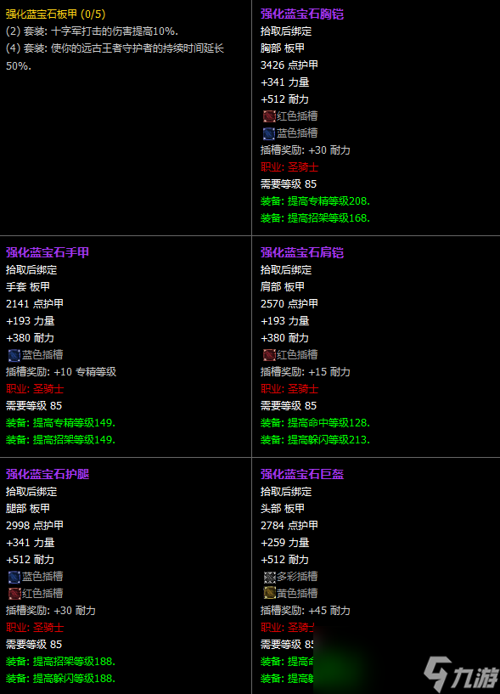
Task: Click +512 耐力 on the leggings
Action: (x=30, y=560)
